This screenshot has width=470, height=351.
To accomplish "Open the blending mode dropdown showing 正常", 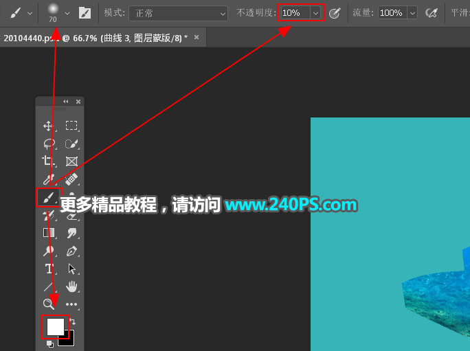I will (179, 14).
